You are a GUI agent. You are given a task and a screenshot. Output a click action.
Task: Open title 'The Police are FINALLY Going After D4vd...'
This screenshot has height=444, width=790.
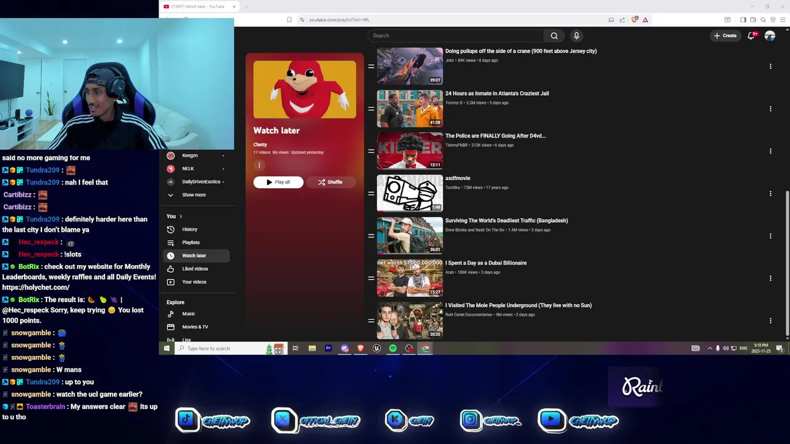[x=496, y=136]
